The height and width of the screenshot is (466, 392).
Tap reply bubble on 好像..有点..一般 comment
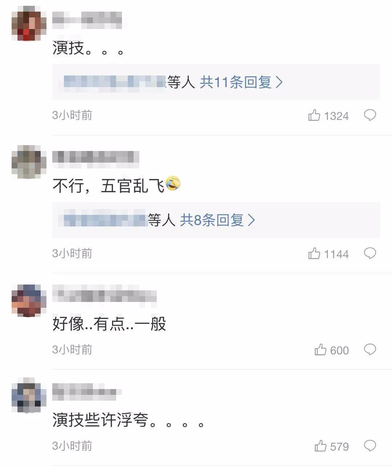click(x=370, y=350)
